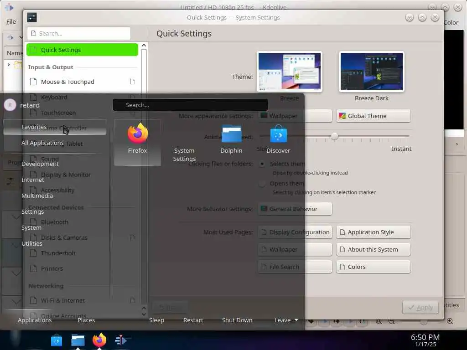Image resolution: width=467 pixels, height=350 pixels.
Task: Click the Kdenlive zoom-in magnifier icon
Action: click(450, 321)
